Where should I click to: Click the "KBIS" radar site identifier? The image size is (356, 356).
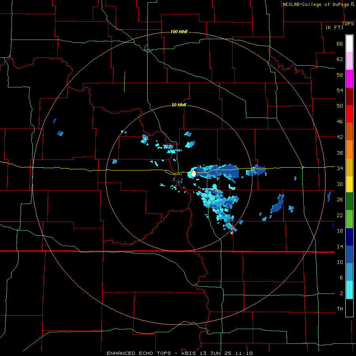(x=189, y=353)
